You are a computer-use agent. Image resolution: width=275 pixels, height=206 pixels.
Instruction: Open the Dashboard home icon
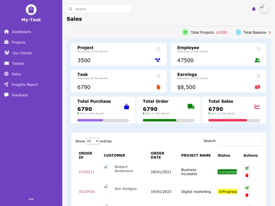[7, 32]
